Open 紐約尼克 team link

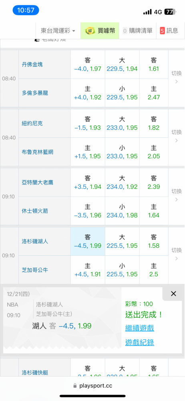coord(32,124)
